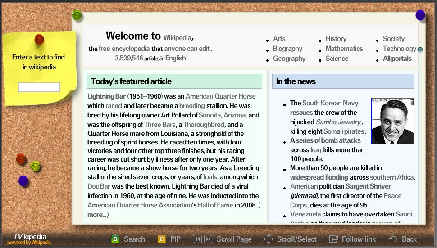Click the green B Search button icon

(x=115, y=239)
